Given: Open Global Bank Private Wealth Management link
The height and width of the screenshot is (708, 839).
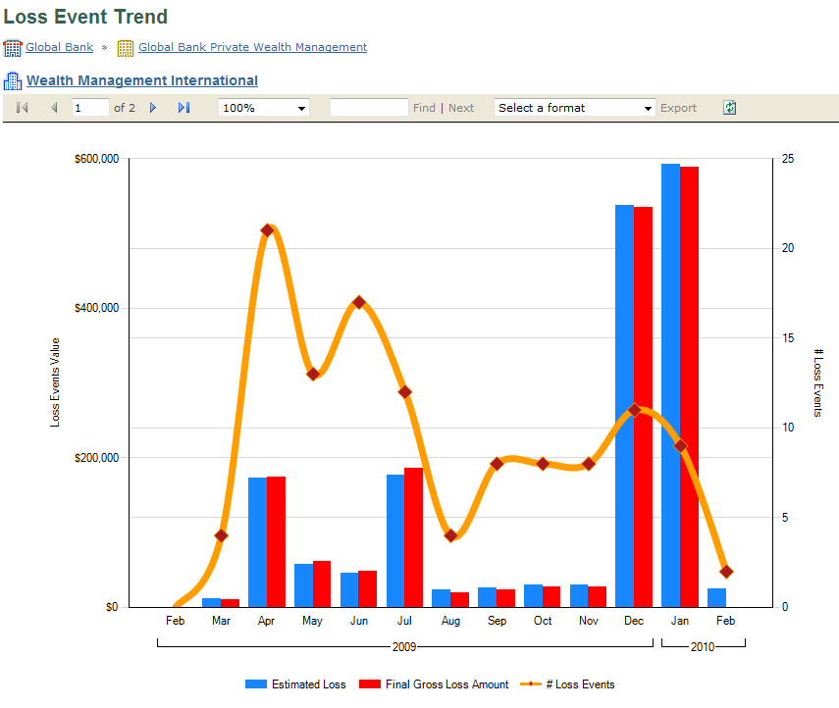Looking at the screenshot, I should pyautogui.click(x=252, y=47).
